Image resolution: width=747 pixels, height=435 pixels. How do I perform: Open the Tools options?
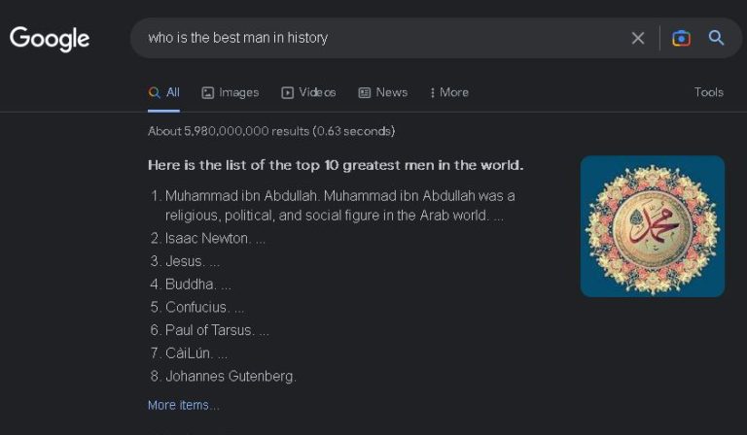tap(708, 92)
